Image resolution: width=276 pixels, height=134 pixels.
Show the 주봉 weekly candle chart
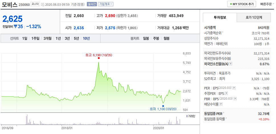click(x=156, y=38)
